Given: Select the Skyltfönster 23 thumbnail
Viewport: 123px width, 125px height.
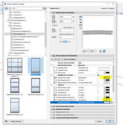Looking at the screenshot, I should coord(35,66).
